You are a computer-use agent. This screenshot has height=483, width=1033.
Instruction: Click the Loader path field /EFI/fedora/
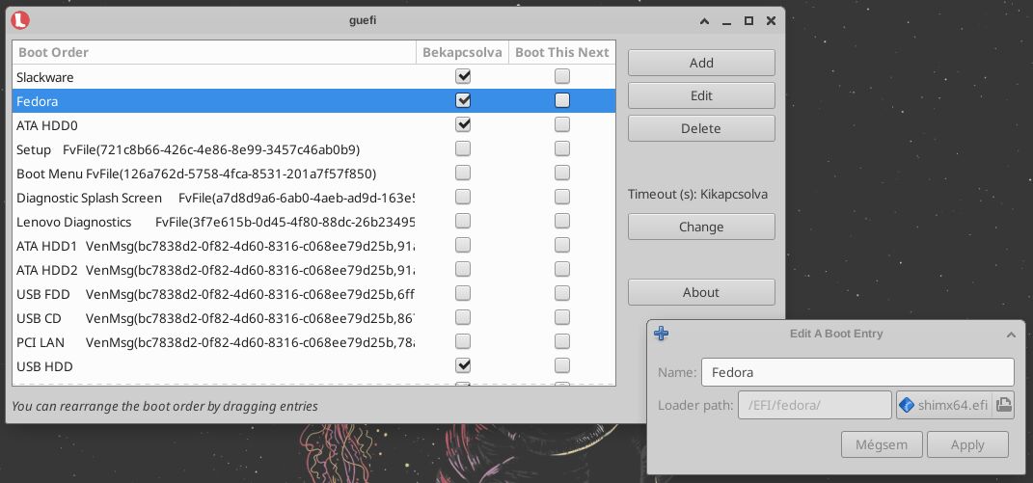[815, 405]
